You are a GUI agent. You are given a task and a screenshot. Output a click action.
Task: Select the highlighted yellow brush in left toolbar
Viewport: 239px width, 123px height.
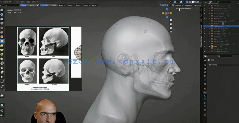(2, 41)
